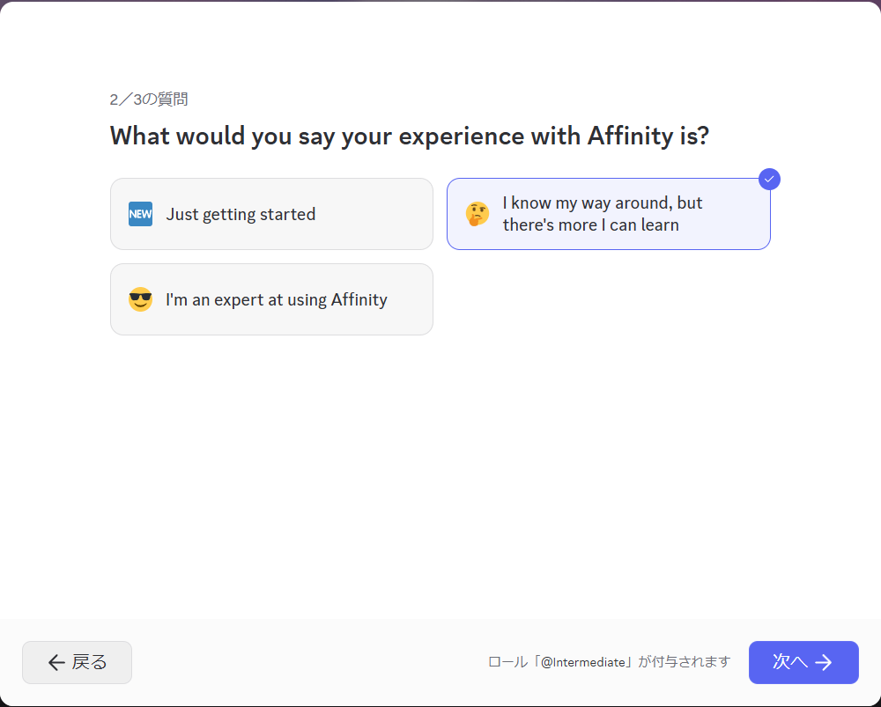The width and height of the screenshot is (881, 707).
Task: Click the @Intermediate role text
Action: point(582,662)
